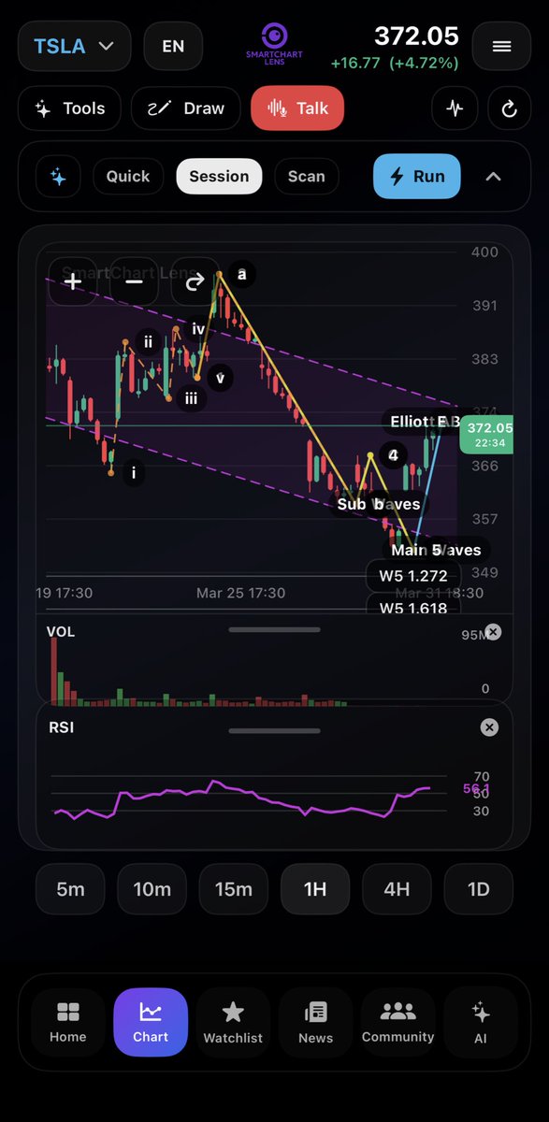Open the Community tab
Image resolution: width=549 pixels, height=1122 pixels.
397,1023
